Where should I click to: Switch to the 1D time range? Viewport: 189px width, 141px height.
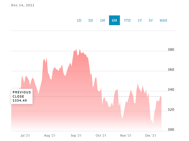click(x=79, y=21)
